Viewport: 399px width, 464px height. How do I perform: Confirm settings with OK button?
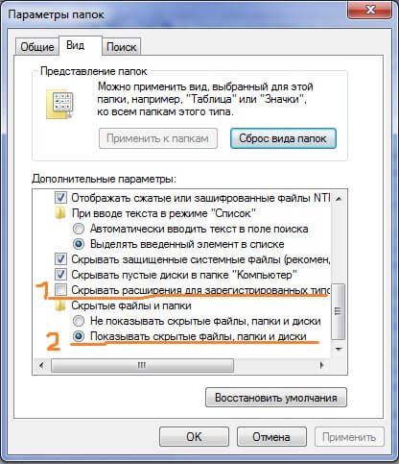point(194,436)
